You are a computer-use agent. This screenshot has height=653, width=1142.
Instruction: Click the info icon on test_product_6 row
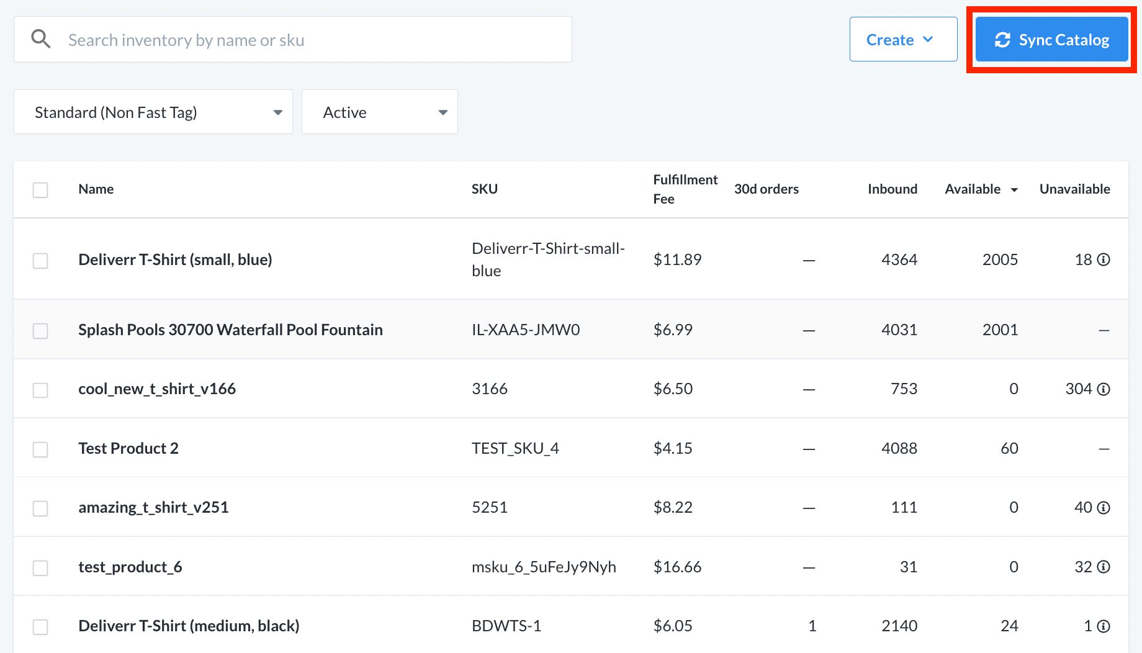point(1104,567)
